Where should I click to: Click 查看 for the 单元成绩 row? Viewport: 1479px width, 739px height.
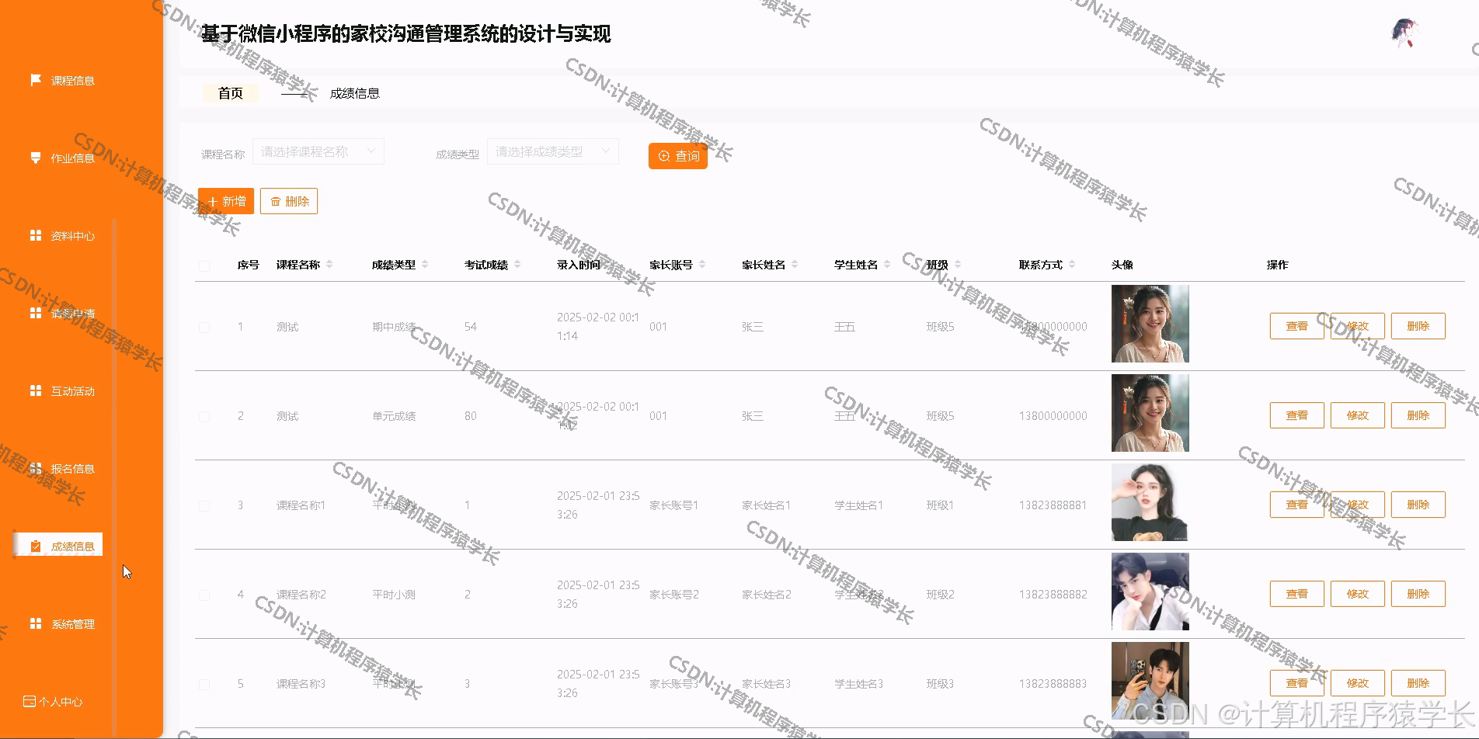(1297, 415)
